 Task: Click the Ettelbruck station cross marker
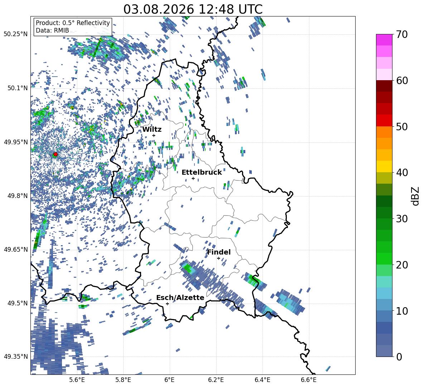(193, 178)
